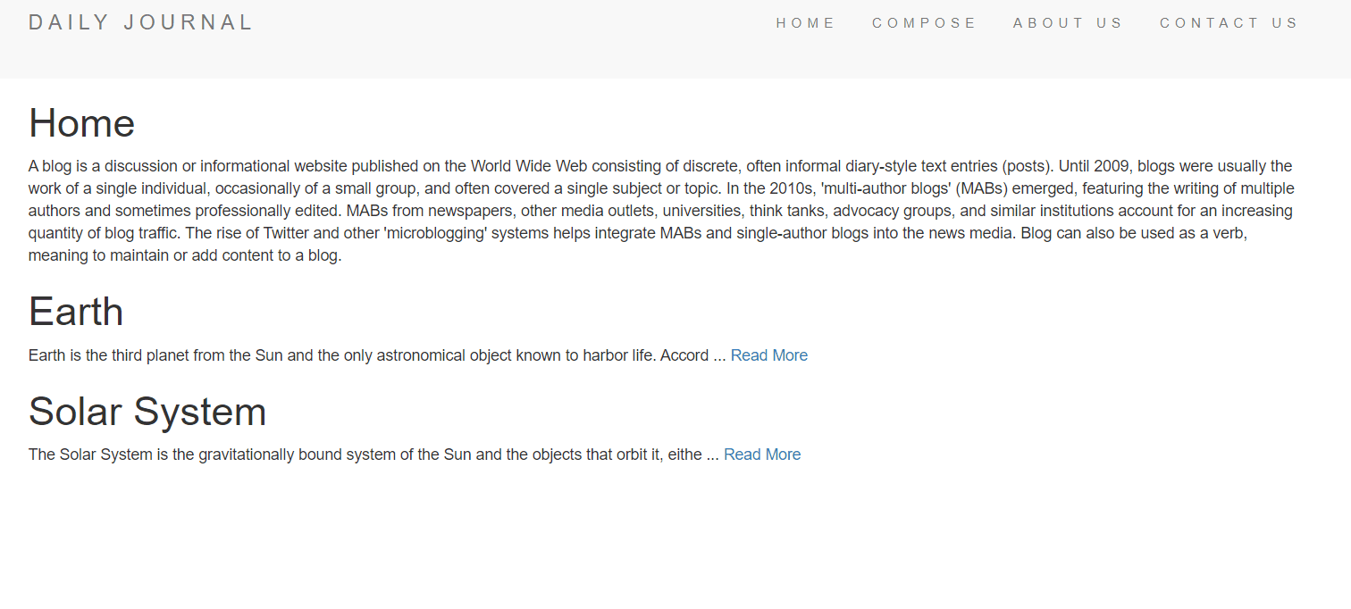The height and width of the screenshot is (609, 1351).
Task: Click the opening words "A blog is"
Action: (59, 166)
